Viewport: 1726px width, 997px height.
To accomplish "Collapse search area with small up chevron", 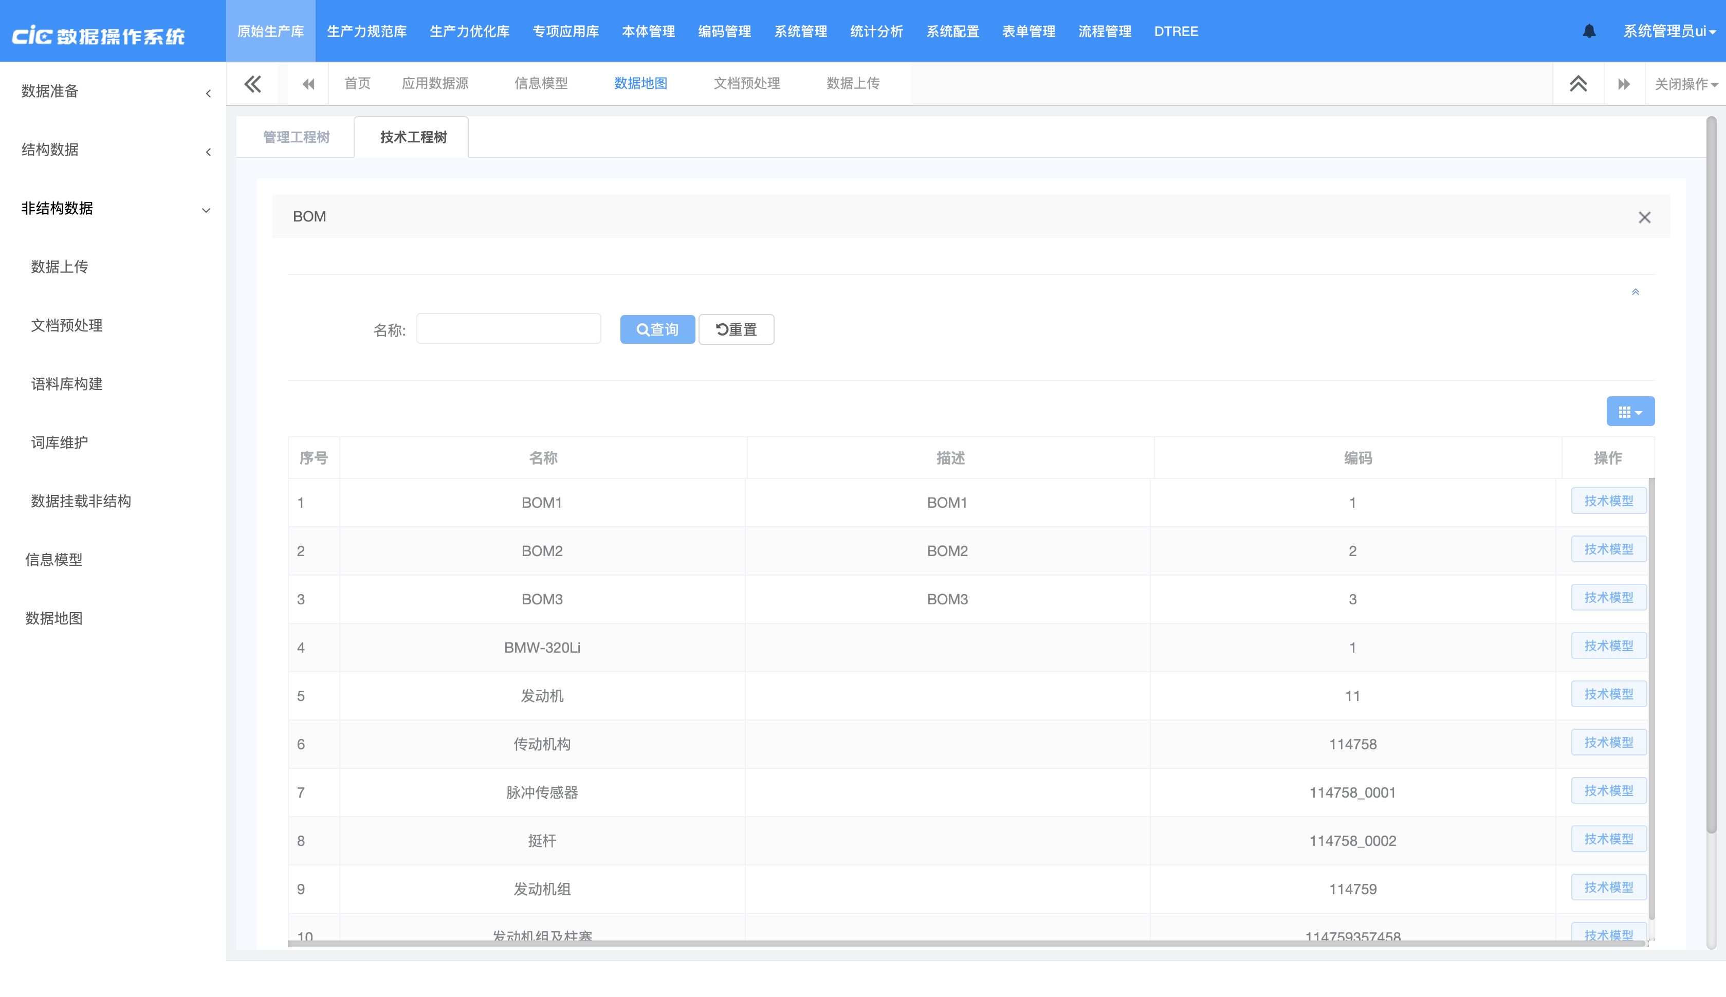I will point(1635,292).
